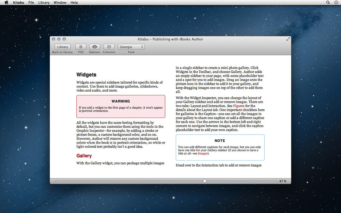Minimize the Kitabu window
Viewport: 341px width, 213px height.
pos(59,39)
